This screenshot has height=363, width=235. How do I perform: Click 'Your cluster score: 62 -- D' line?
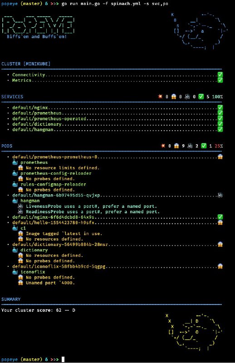click(38, 310)
